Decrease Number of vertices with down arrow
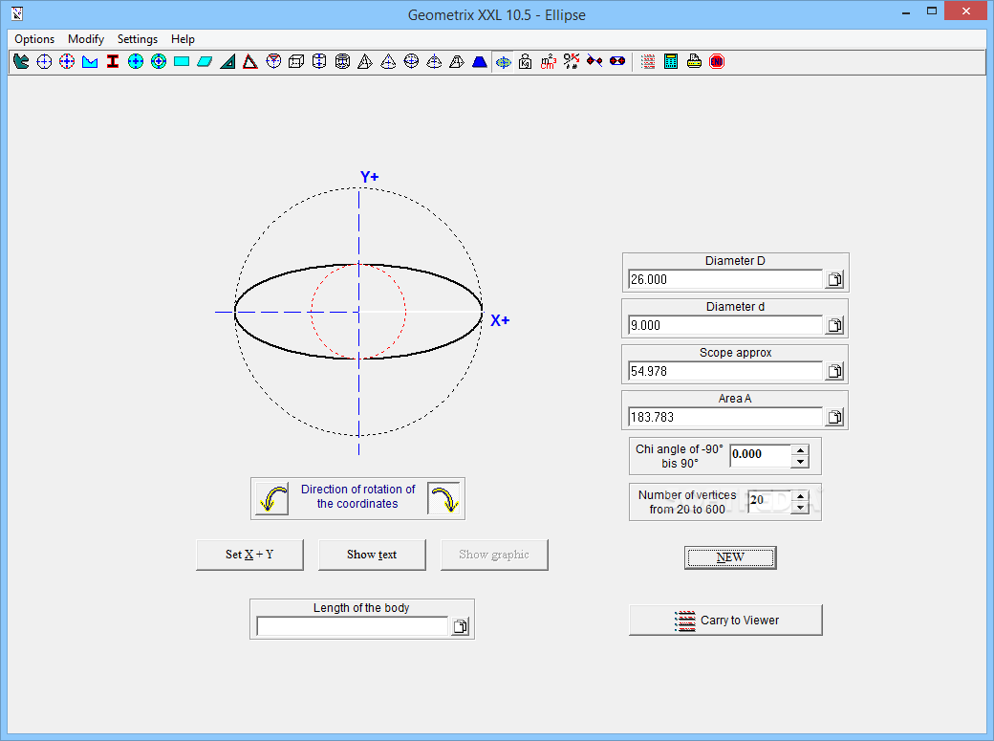This screenshot has height=741, width=994. (x=801, y=507)
